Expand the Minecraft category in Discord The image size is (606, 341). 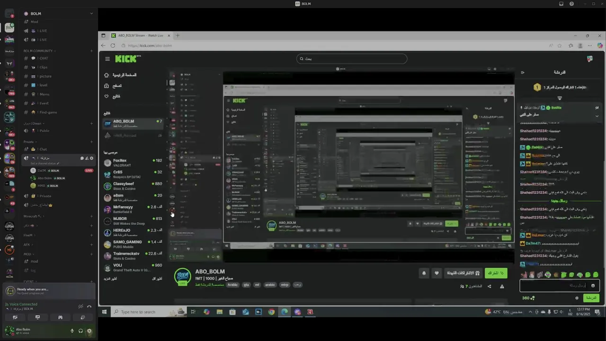(x=34, y=216)
